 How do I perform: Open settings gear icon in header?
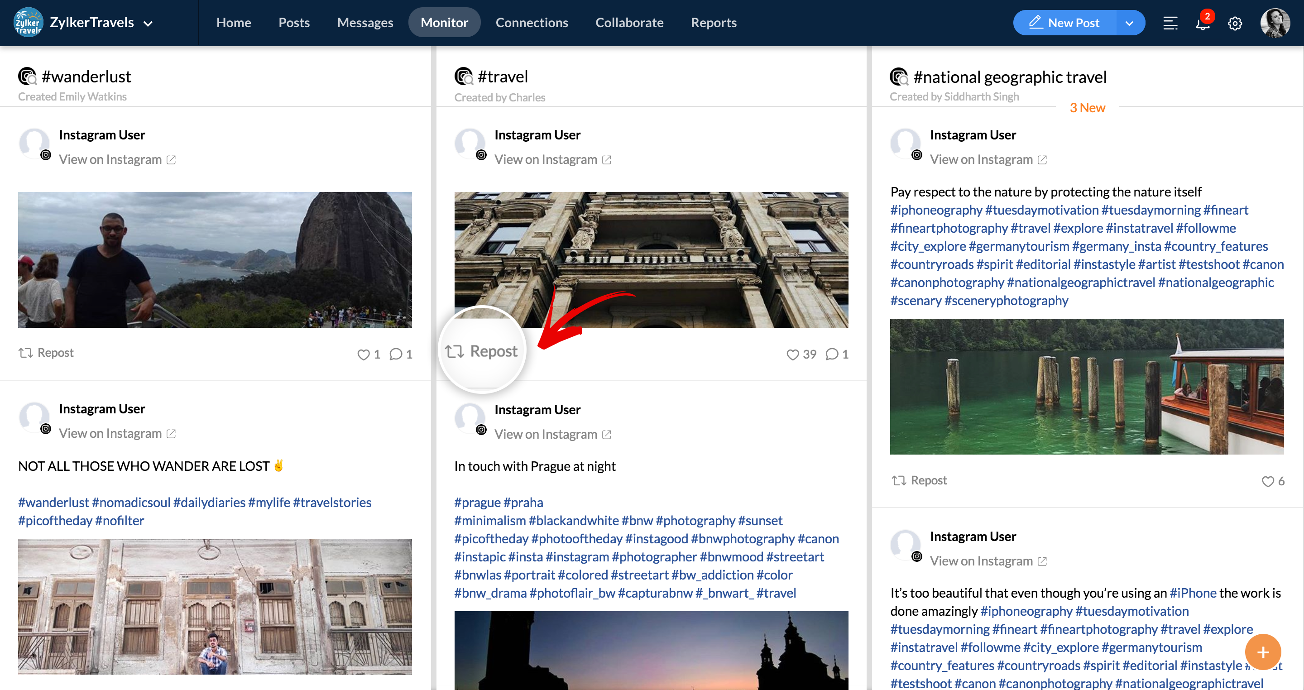point(1235,24)
